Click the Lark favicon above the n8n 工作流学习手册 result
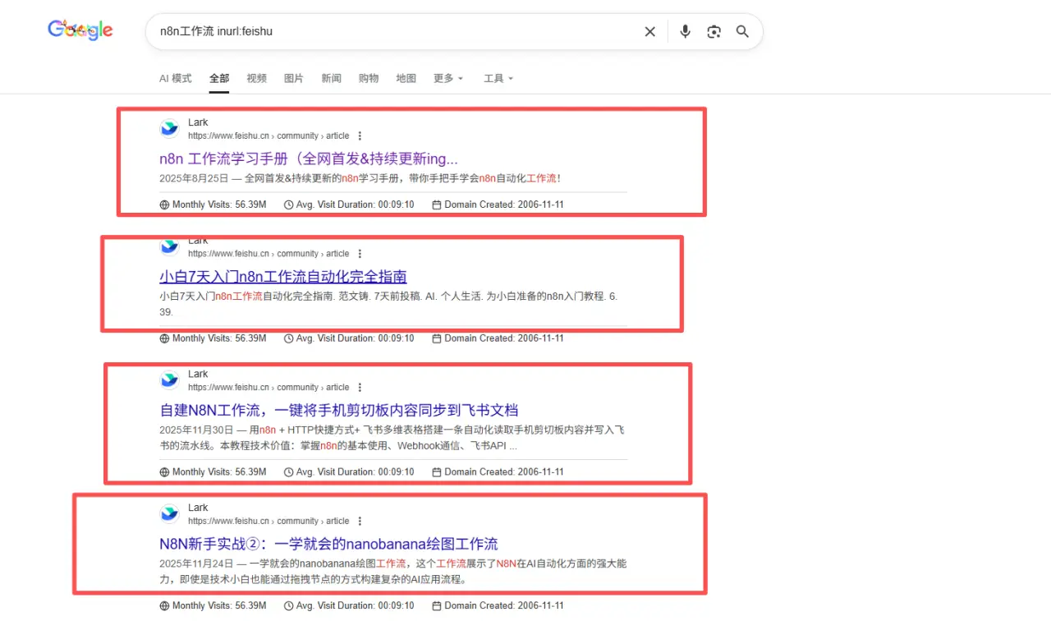The height and width of the screenshot is (621, 1051). [x=170, y=128]
